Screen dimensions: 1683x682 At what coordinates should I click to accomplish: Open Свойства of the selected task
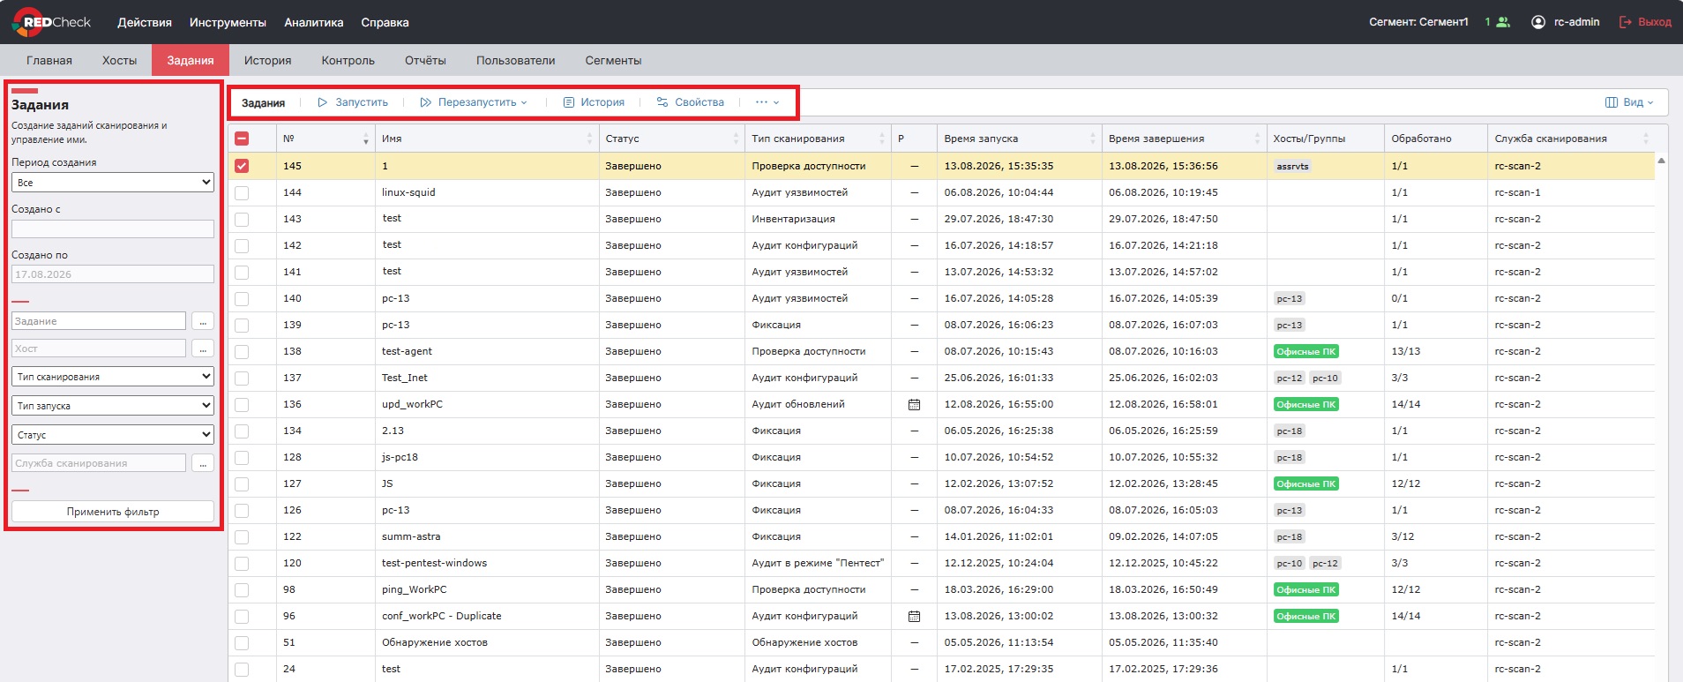[691, 102]
